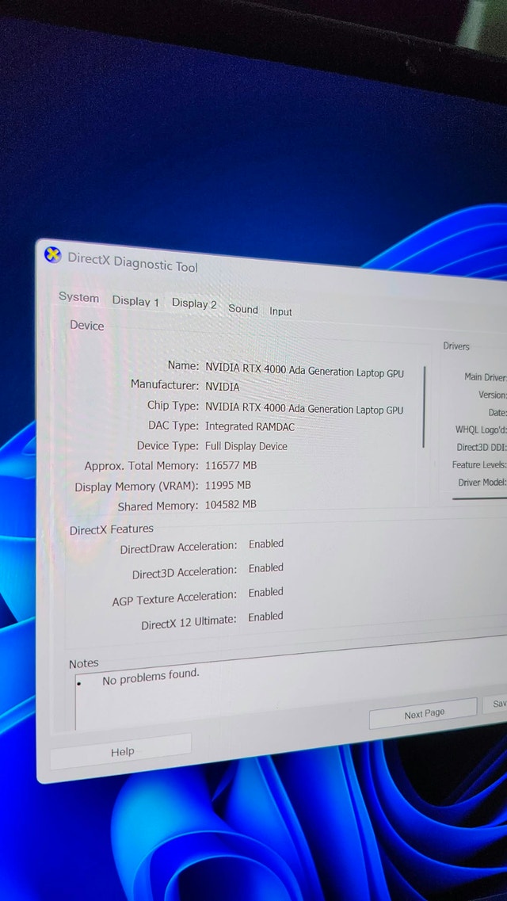Click the Date label in Drivers

[x=497, y=413]
